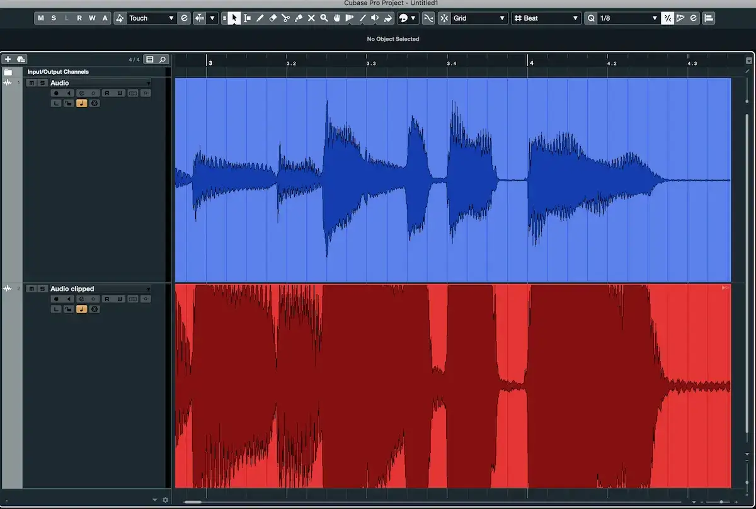Open the Quantize Panel e icon
756x509 pixels.
coord(694,18)
